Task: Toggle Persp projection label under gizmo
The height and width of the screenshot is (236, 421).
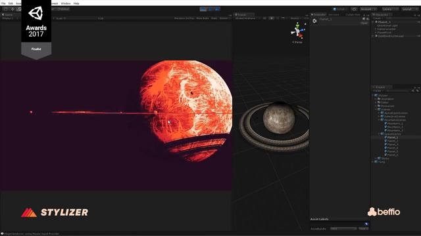Action: (297, 42)
